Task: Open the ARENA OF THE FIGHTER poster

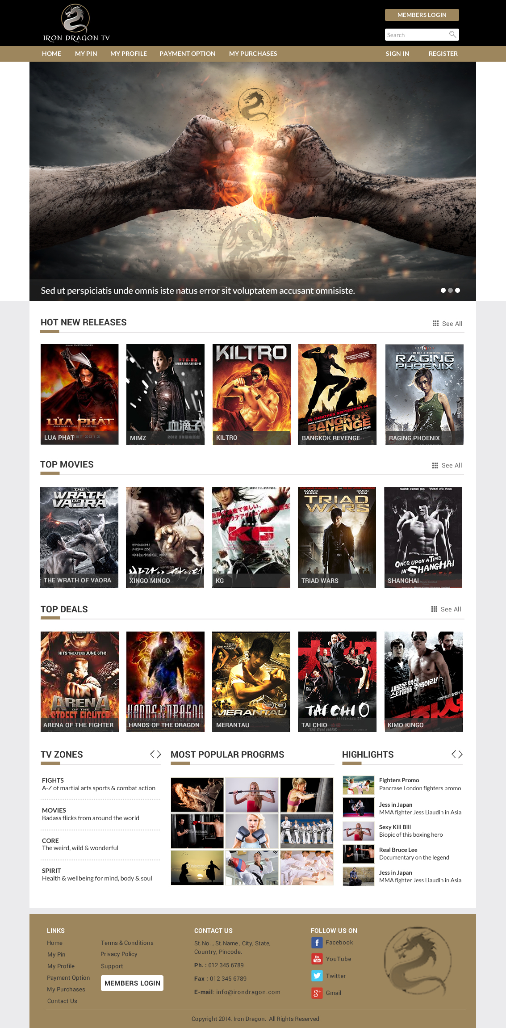Action: click(79, 682)
